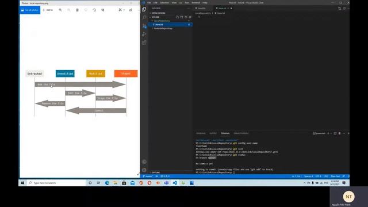Click the Collapse Folders icon in Explorer
This screenshot has height=207, width=368.
[x=190, y=17]
